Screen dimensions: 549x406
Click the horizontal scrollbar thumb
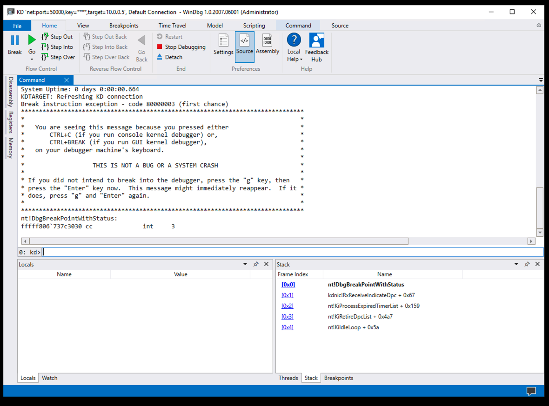click(x=219, y=241)
